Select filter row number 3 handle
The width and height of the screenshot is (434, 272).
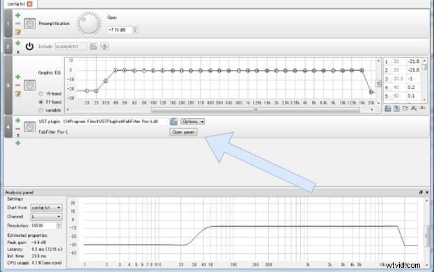(x=8, y=85)
